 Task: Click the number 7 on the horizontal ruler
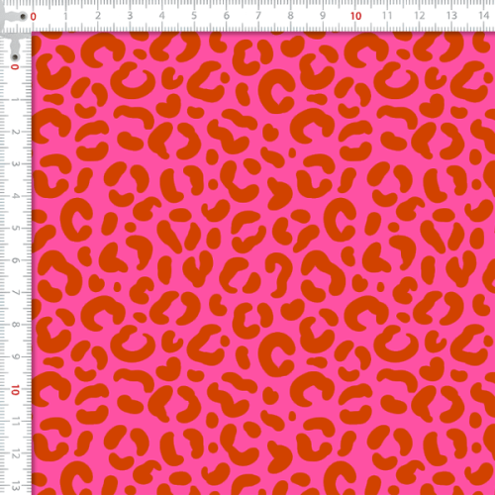(x=258, y=16)
